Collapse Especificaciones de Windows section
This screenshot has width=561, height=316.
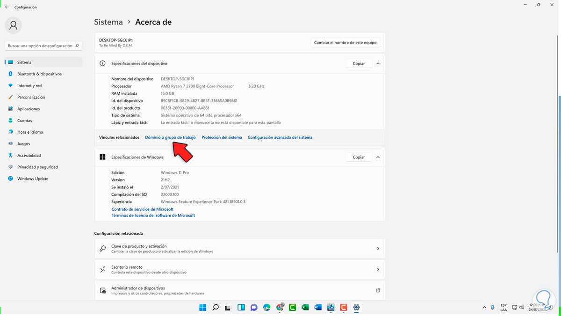(378, 157)
